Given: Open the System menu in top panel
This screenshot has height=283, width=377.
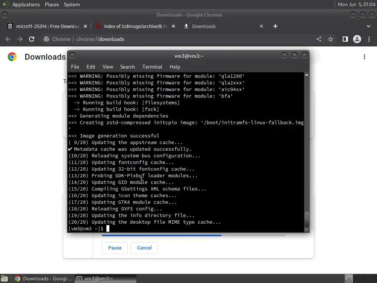Looking at the screenshot, I should 72,4.
